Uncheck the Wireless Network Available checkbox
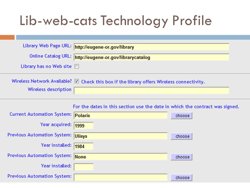Screen dimensions: 250x188 pos(77,81)
